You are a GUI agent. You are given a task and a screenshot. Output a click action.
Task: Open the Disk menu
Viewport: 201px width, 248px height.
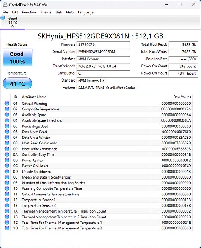pos(59,12)
